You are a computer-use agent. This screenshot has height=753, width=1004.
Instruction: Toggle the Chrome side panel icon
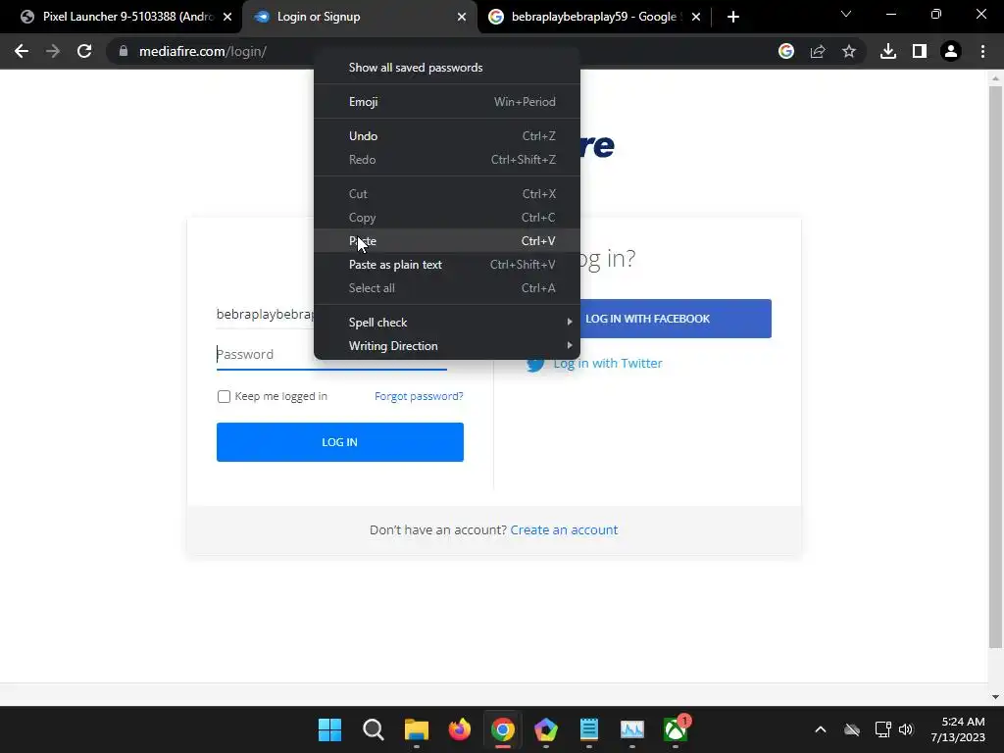point(920,51)
